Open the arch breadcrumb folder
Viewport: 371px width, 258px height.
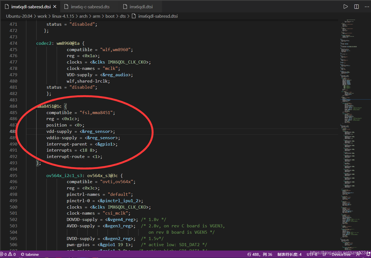83,16
